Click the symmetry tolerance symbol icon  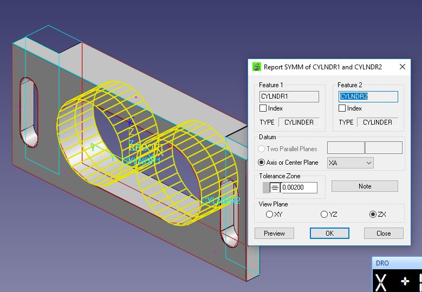(275, 187)
